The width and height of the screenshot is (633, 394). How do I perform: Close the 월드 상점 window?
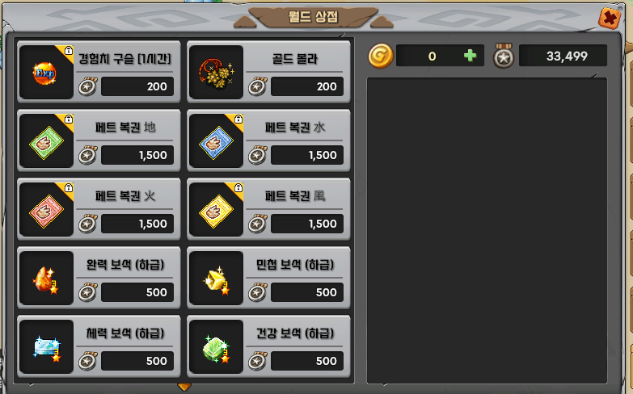(x=610, y=18)
